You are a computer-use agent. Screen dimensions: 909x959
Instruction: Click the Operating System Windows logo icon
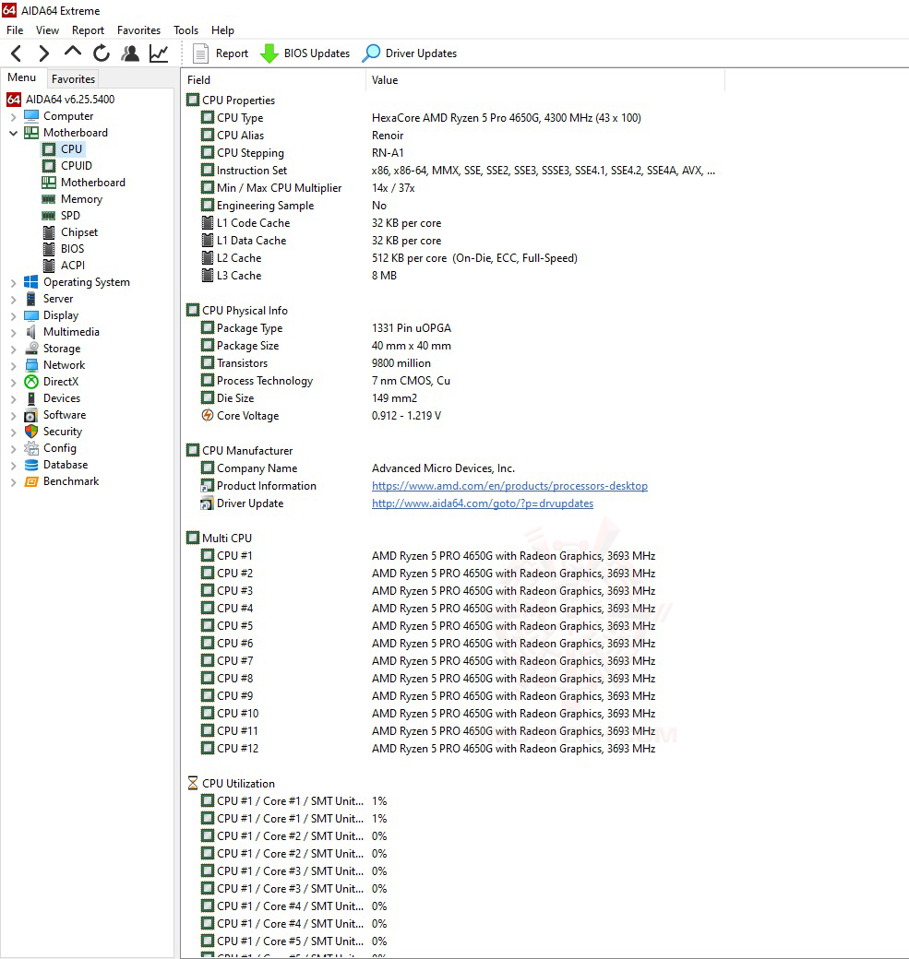pyautogui.click(x=31, y=282)
